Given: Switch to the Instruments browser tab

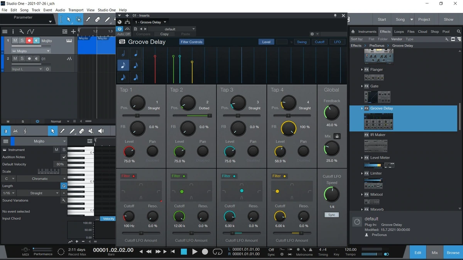Looking at the screenshot, I should point(367,32).
